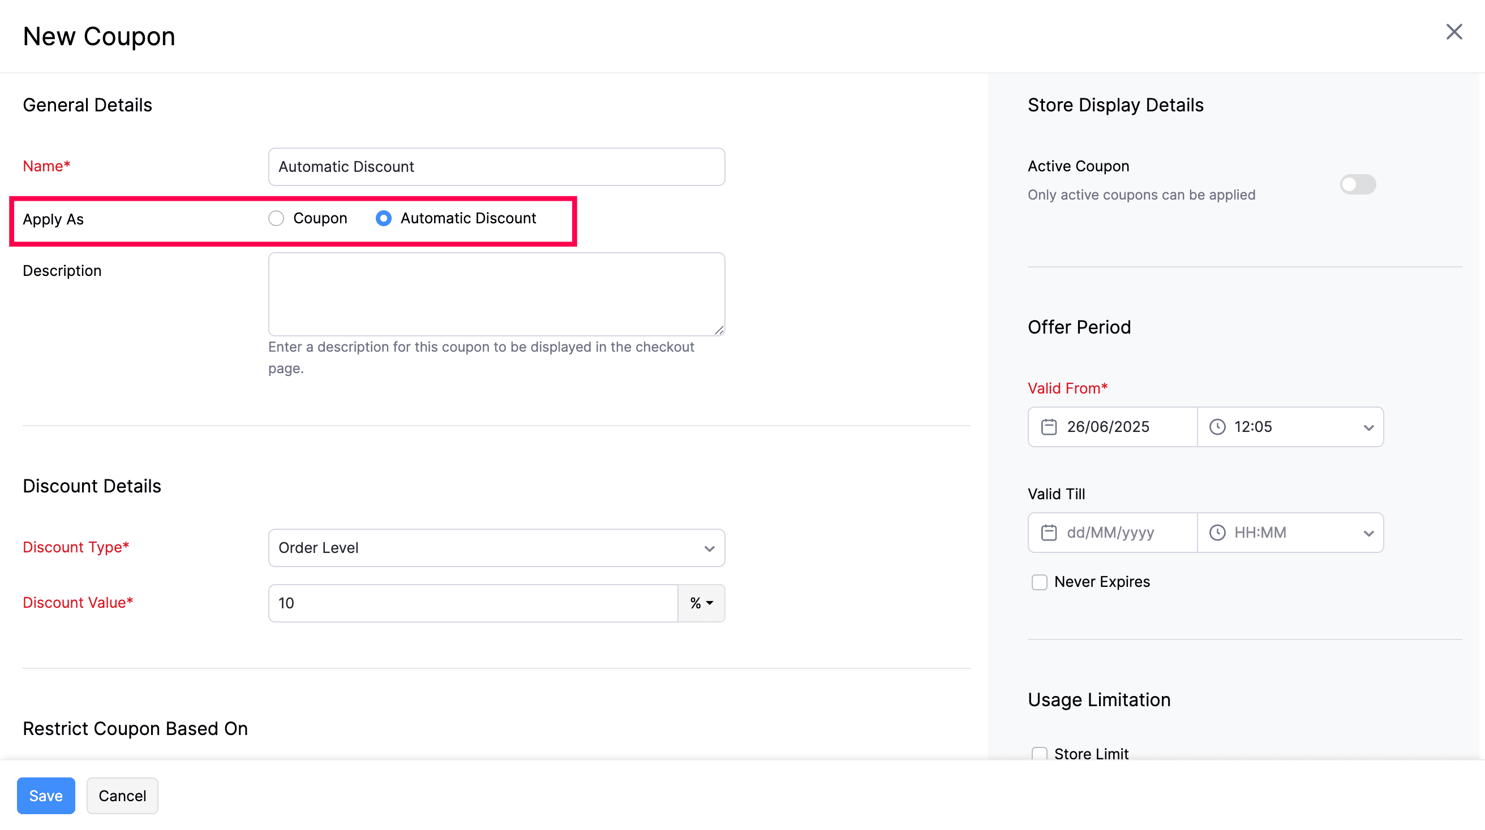
Task: Open the Discount Type dropdown
Action: click(x=496, y=548)
